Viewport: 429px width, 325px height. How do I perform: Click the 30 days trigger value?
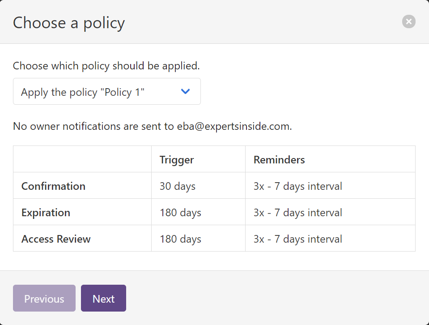(x=177, y=186)
